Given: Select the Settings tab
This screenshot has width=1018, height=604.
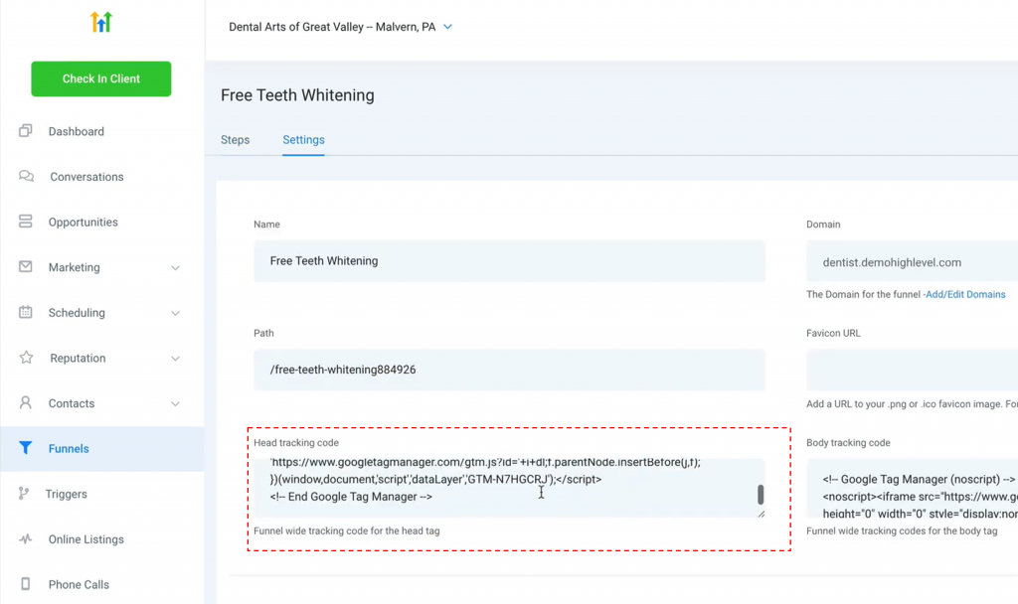Looking at the screenshot, I should [x=303, y=140].
